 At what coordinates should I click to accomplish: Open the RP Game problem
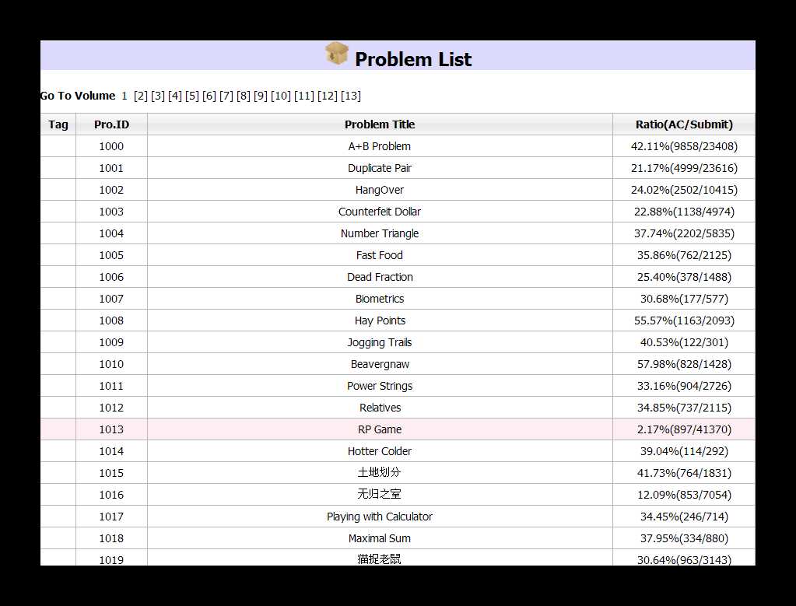[380, 430]
